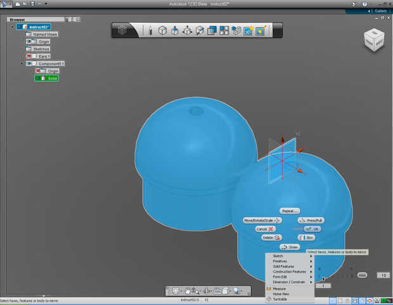This screenshot has height=305, width=393.
Task: Click the first blue status bar icon
Action: pos(333,301)
